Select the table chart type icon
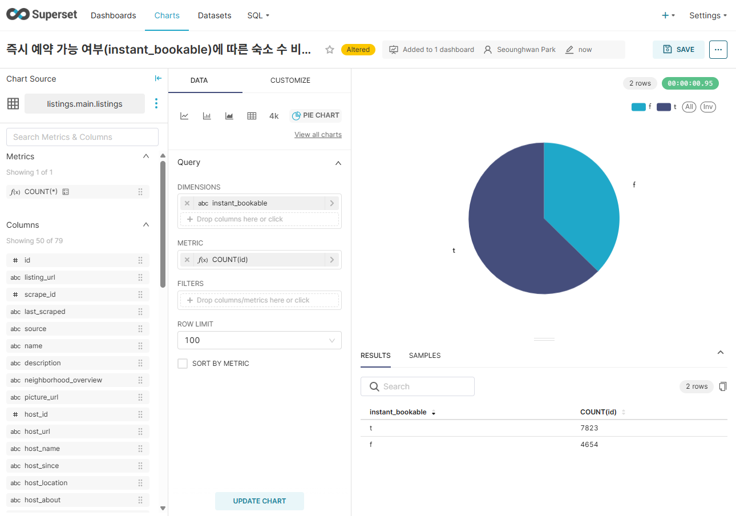The height and width of the screenshot is (516, 736). pyautogui.click(x=252, y=116)
